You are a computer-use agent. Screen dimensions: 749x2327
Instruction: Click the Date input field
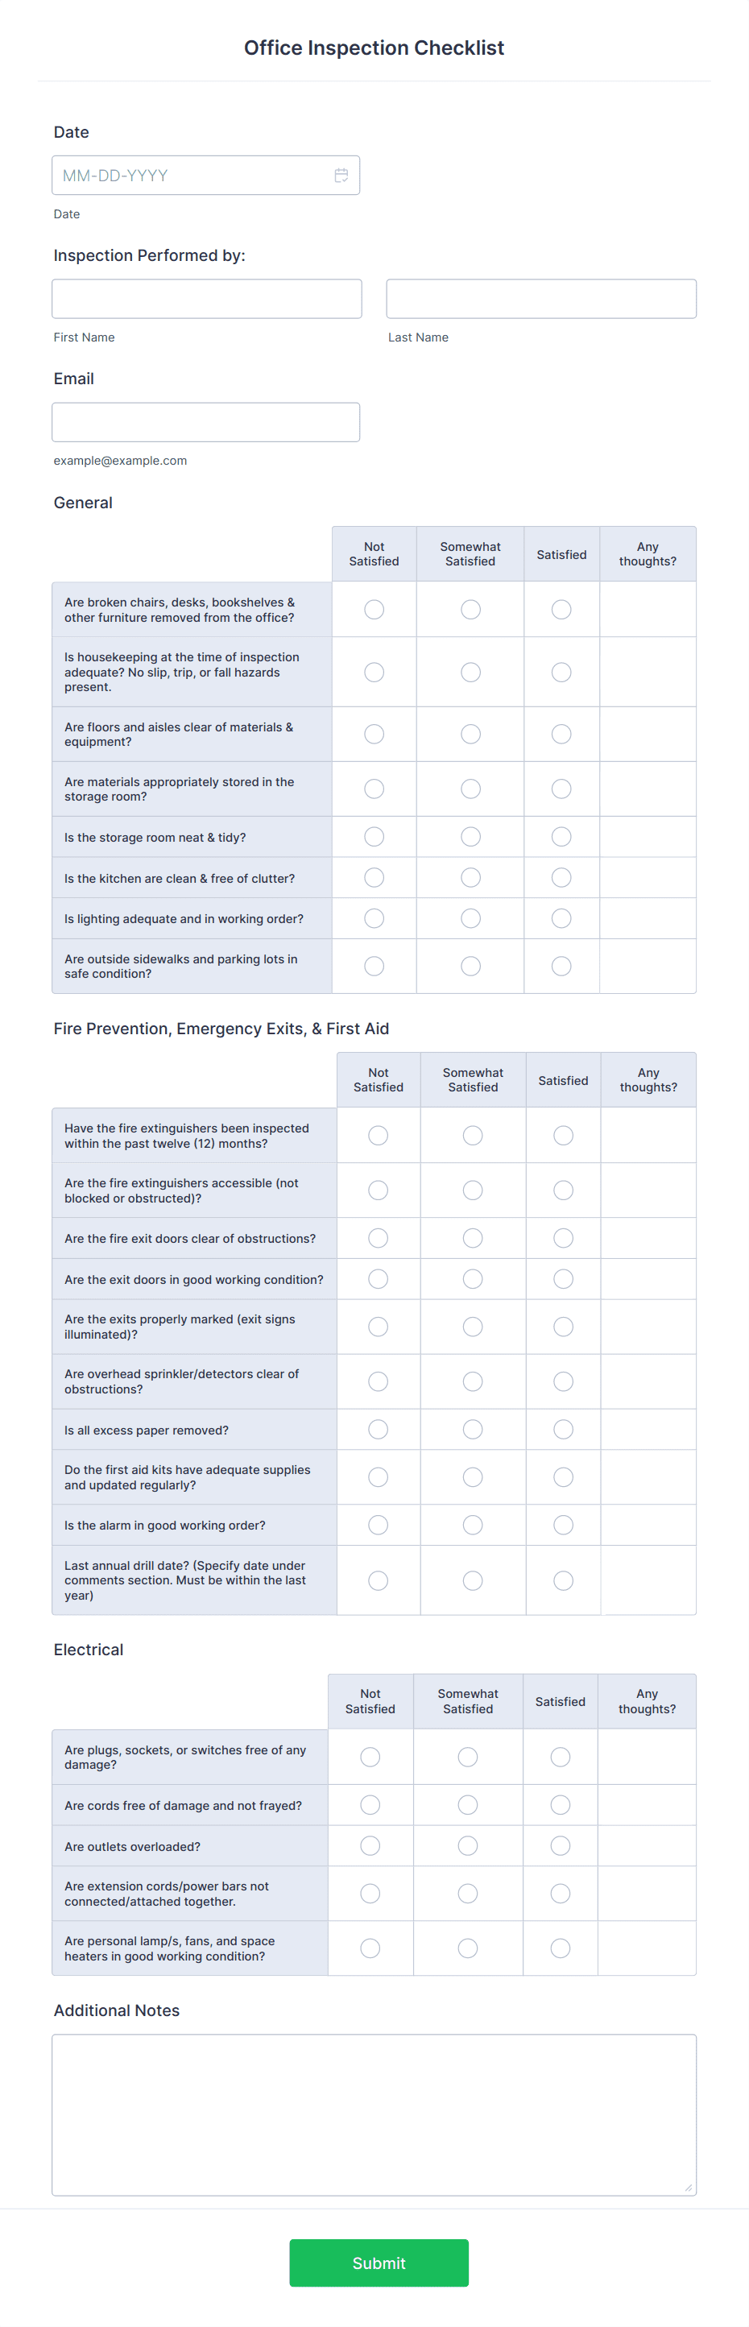point(180,174)
